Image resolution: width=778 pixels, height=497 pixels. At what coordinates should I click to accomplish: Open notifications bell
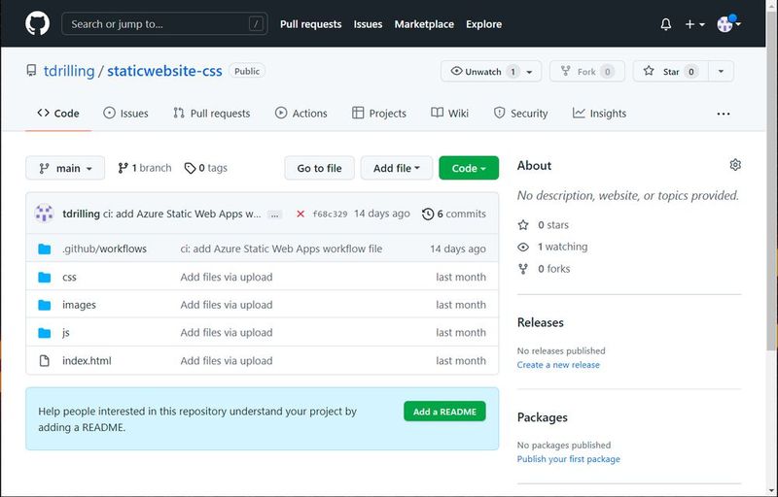point(666,23)
